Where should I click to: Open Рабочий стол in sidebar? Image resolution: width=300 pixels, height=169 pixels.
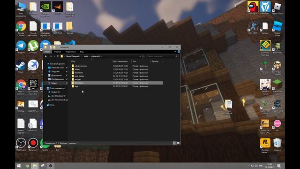[x=57, y=68]
